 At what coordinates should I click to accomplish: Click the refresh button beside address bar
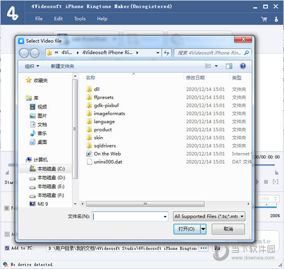[x=167, y=53]
